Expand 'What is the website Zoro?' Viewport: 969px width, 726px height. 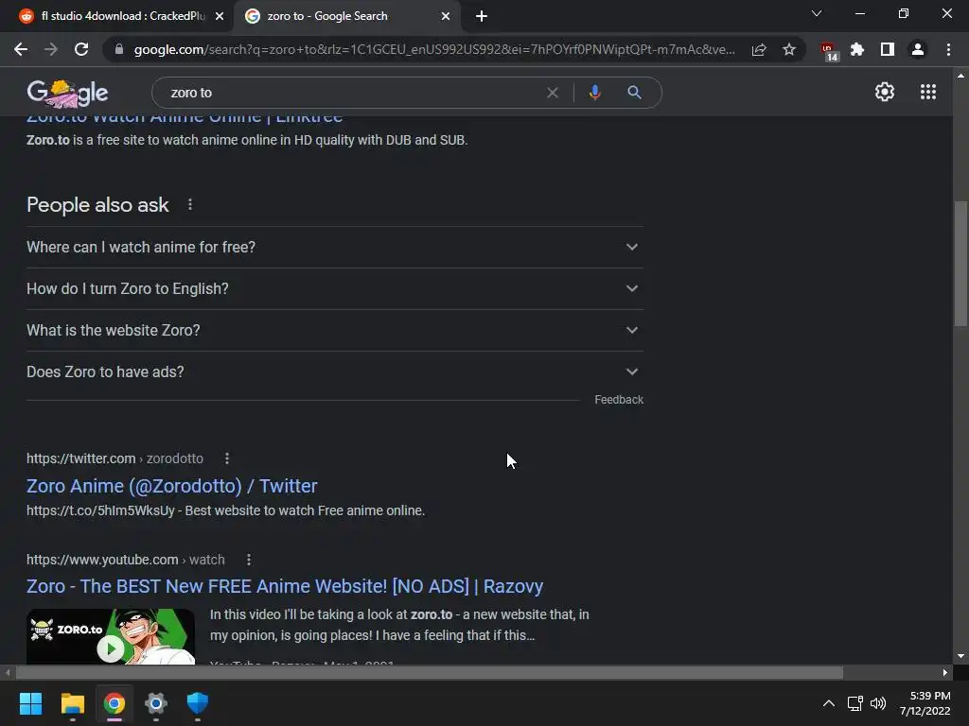click(x=334, y=330)
